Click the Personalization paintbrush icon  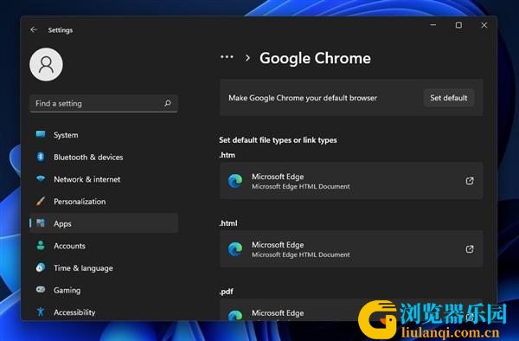41,201
